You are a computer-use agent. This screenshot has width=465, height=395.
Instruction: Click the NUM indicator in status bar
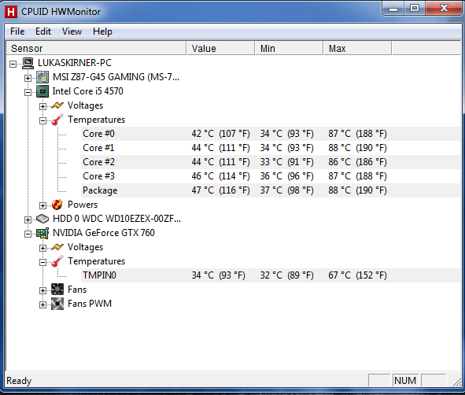(405, 381)
